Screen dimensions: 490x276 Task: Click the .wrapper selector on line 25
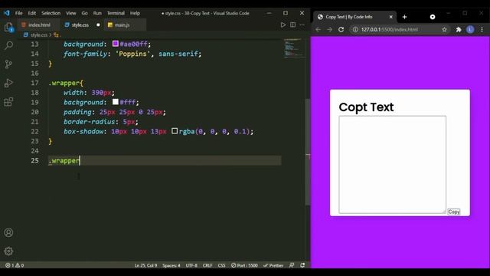click(x=64, y=160)
